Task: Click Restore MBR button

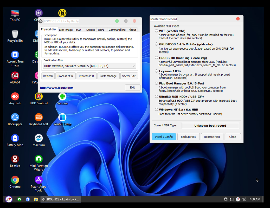Action: [212, 137]
